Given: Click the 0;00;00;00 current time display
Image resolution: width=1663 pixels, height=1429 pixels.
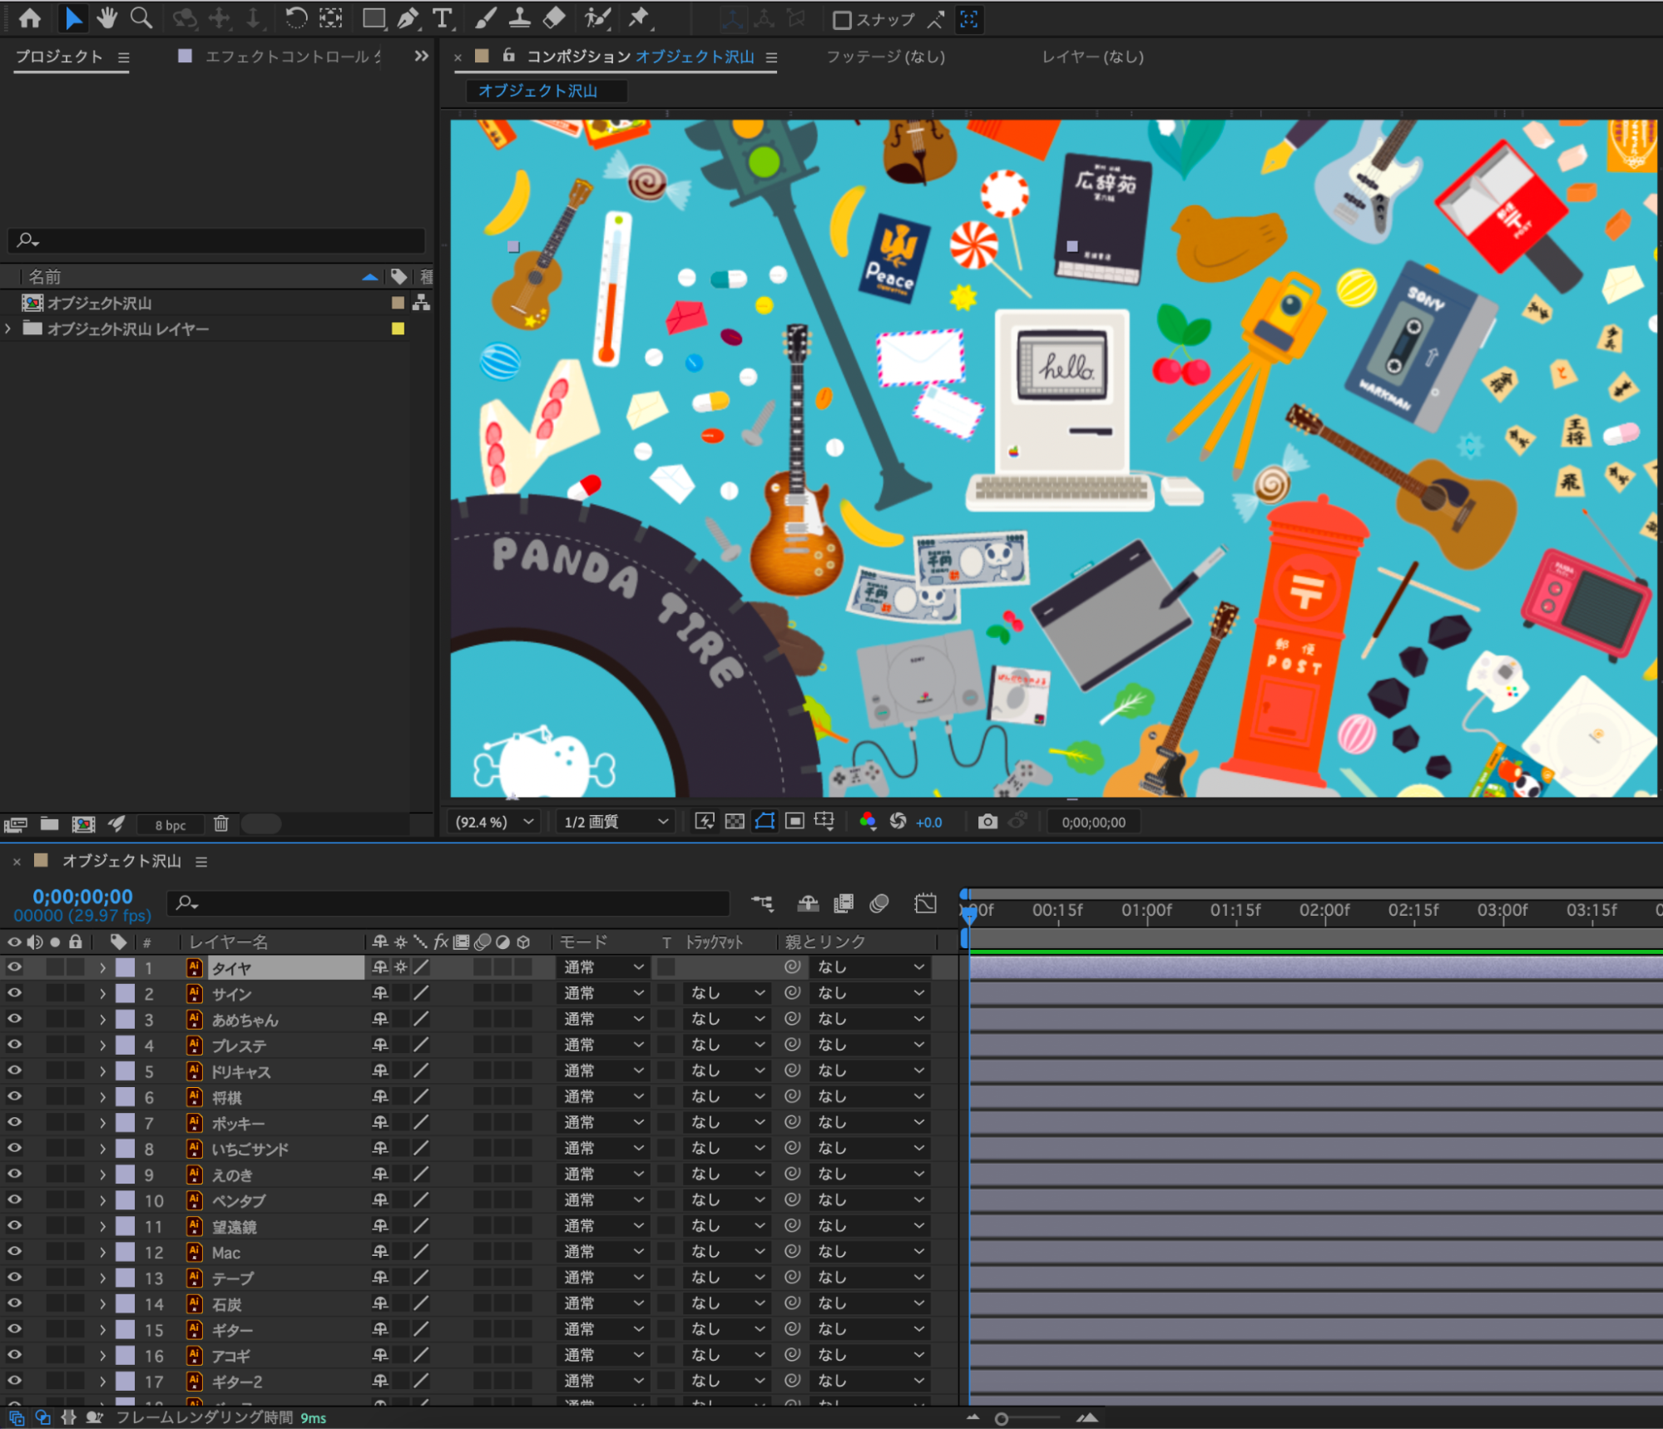Looking at the screenshot, I should [82, 897].
